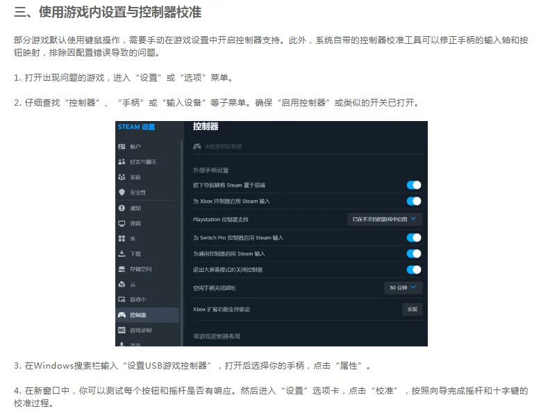
Task: Click the 空闲手柄关闭超时 label
Action: click(x=215, y=288)
